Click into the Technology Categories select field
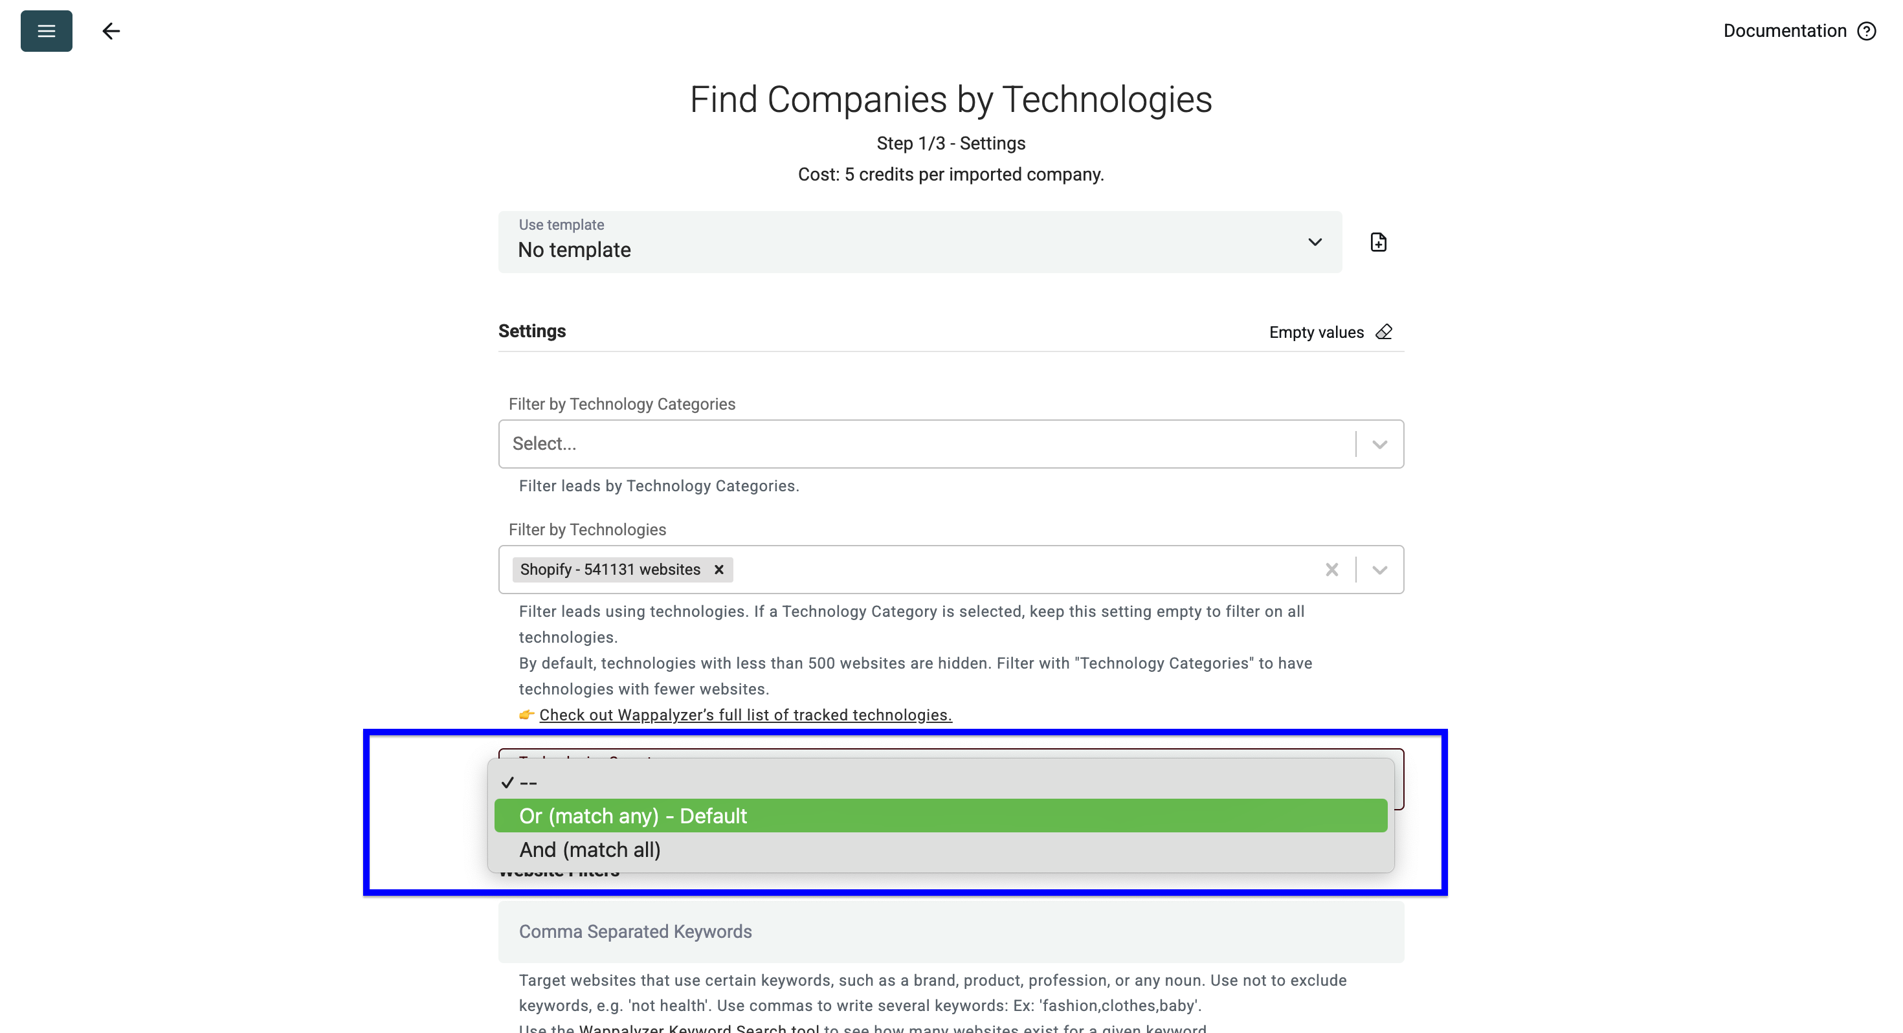Screen dimensions: 1903x1033 coord(924,444)
